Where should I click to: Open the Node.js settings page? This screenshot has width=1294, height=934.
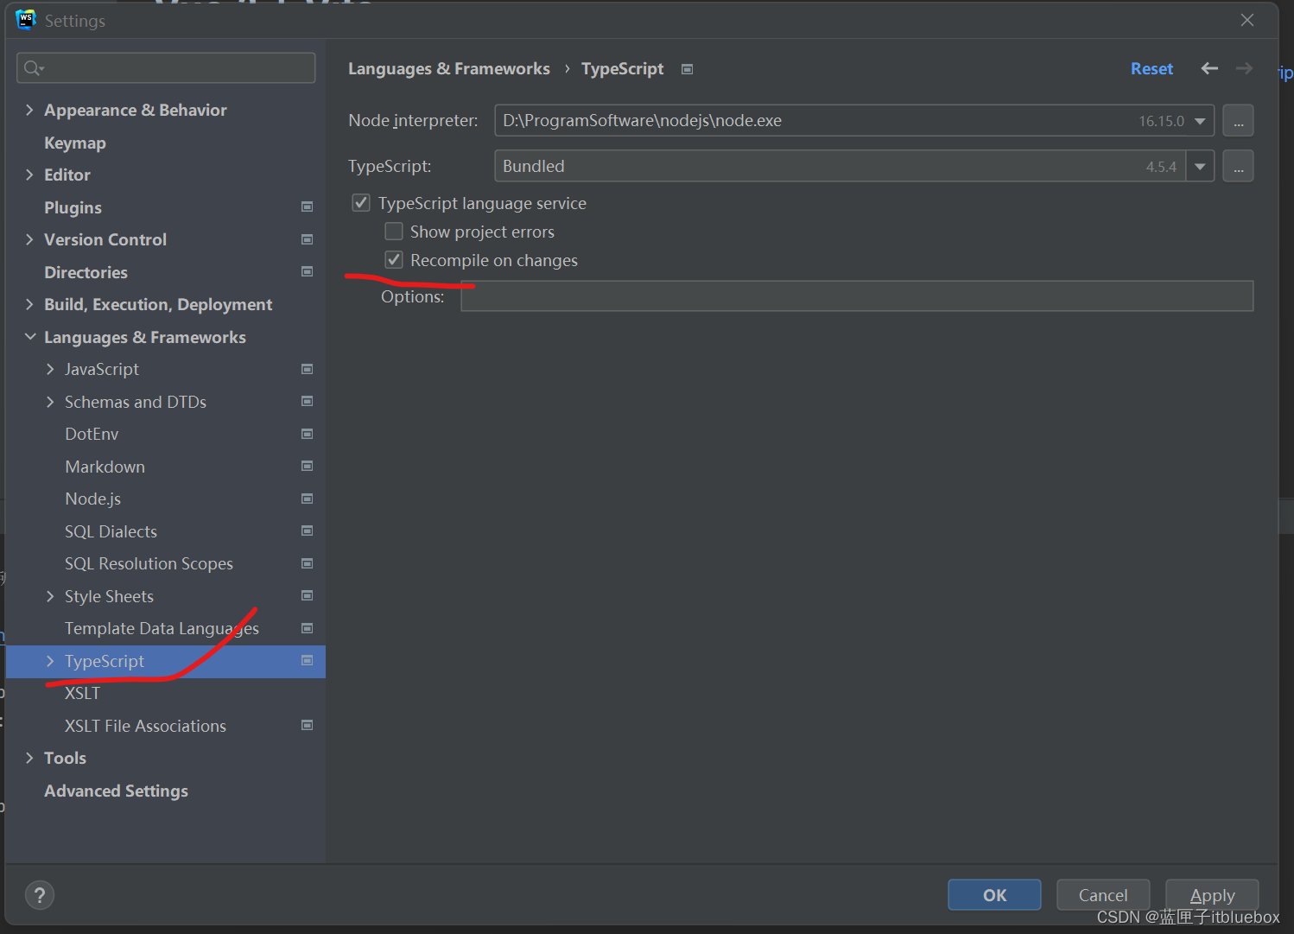(x=93, y=499)
